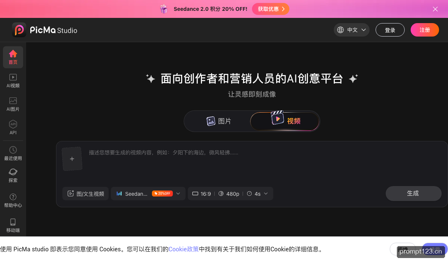Choose the 图/文生视频 mode button
The height and width of the screenshot is (261, 448).
(x=85, y=194)
